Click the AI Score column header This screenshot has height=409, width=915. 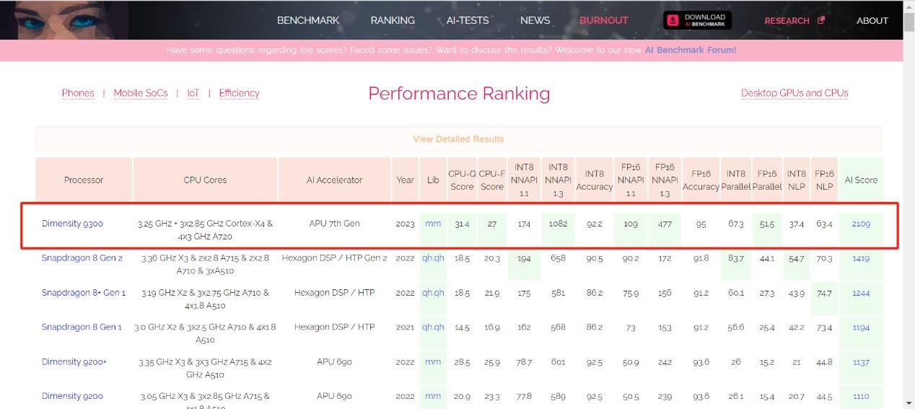coord(861,180)
